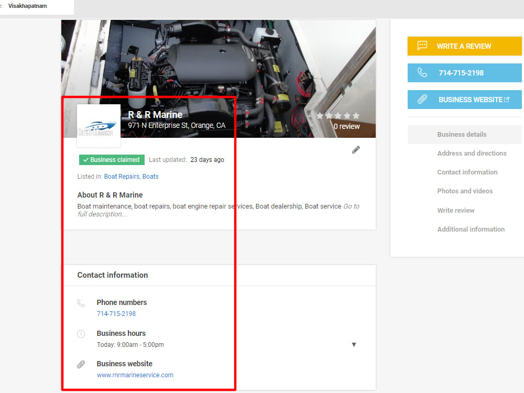Click the 23 days ago text

click(207, 160)
